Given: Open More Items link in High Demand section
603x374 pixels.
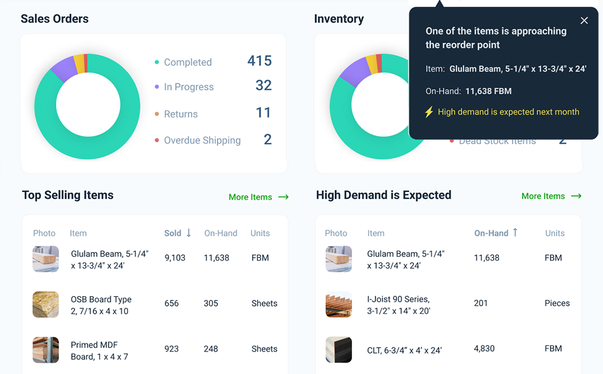Looking at the screenshot, I should point(543,196).
